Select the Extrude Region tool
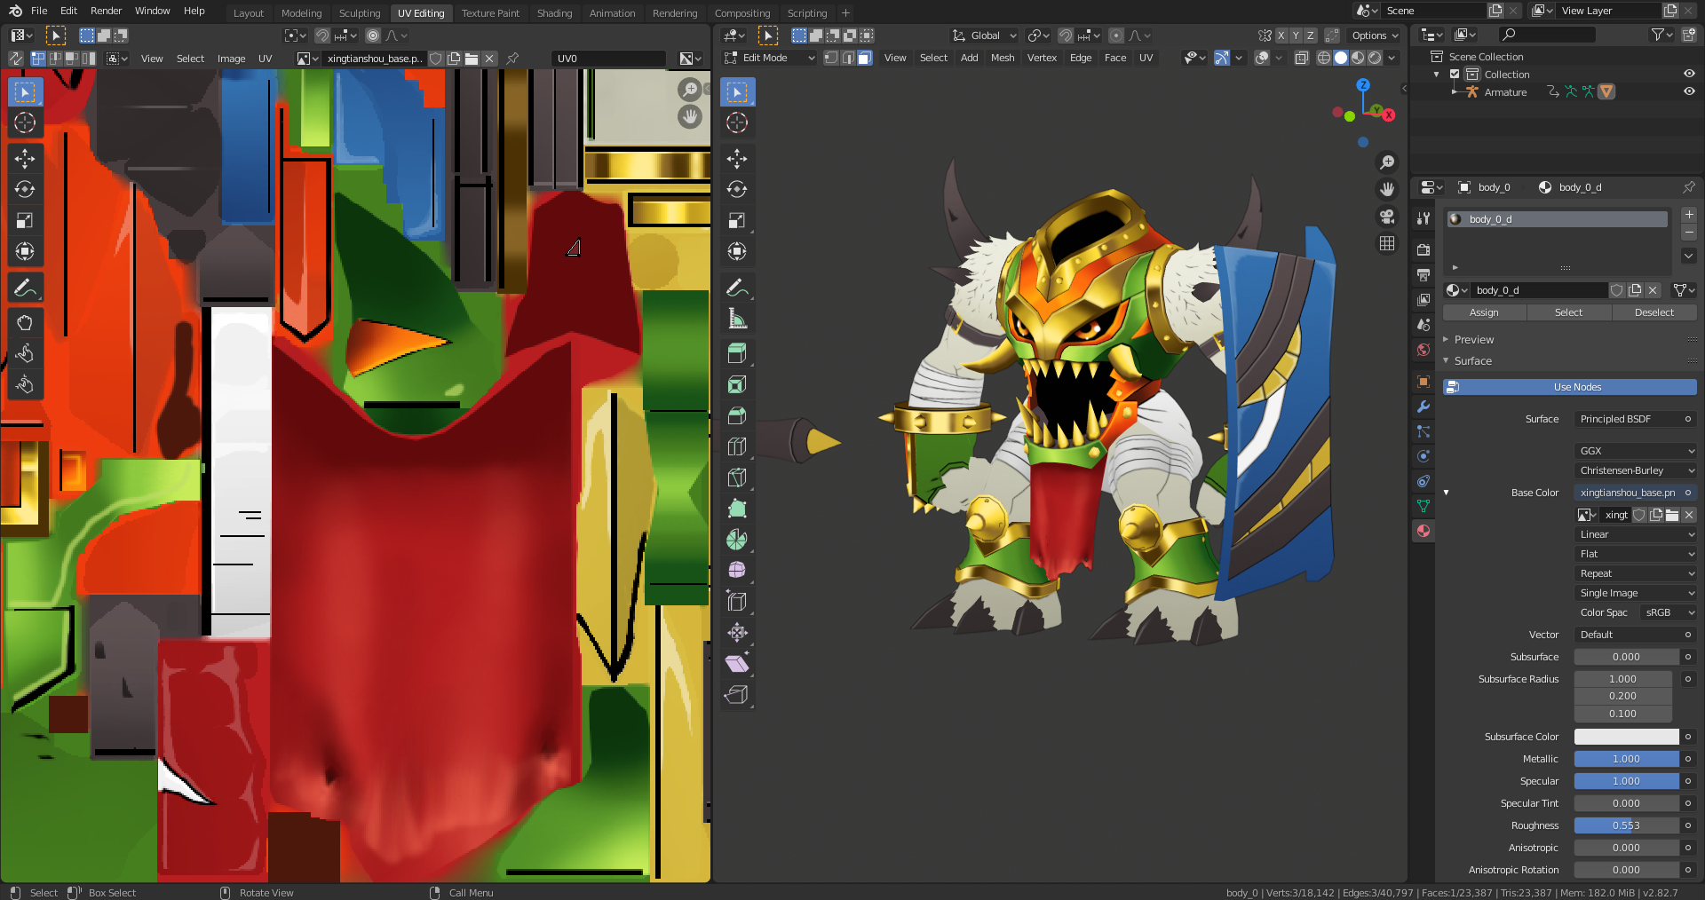This screenshot has height=900, width=1705. click(x=737, y=353)
